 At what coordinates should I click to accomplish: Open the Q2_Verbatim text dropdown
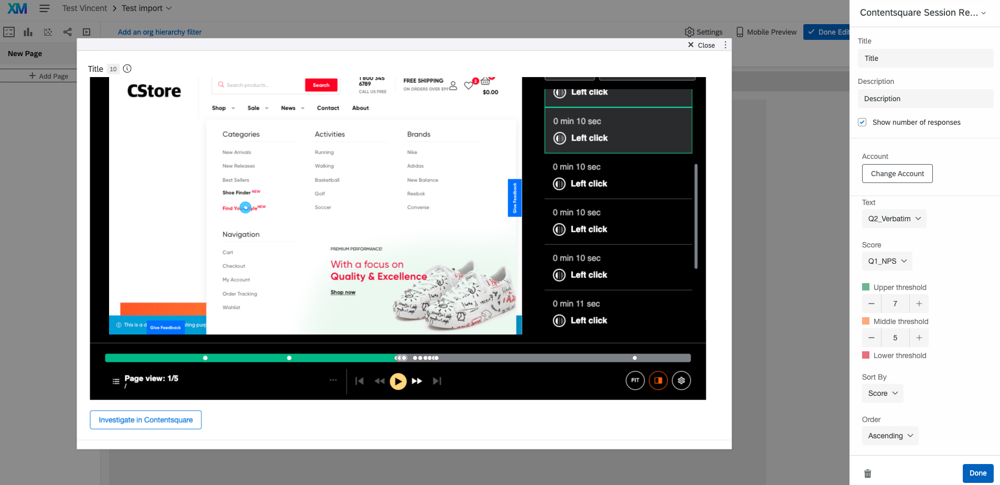pyautogui.click(x=894, y=219)
